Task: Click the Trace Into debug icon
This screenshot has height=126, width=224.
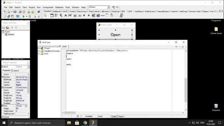Action: tap(35, 16)
